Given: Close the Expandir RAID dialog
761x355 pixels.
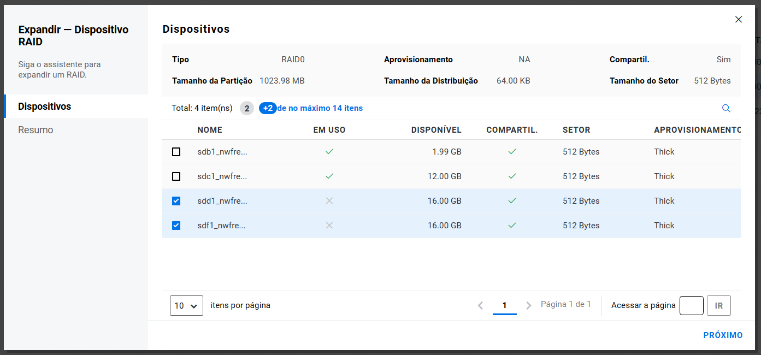Looking at the screenshot, I should (739, 20).
